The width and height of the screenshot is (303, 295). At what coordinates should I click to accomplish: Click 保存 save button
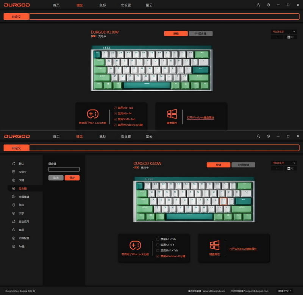(72, 178)
